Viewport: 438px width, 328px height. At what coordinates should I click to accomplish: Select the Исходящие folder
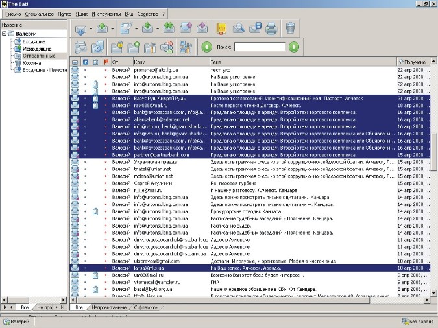37,49
